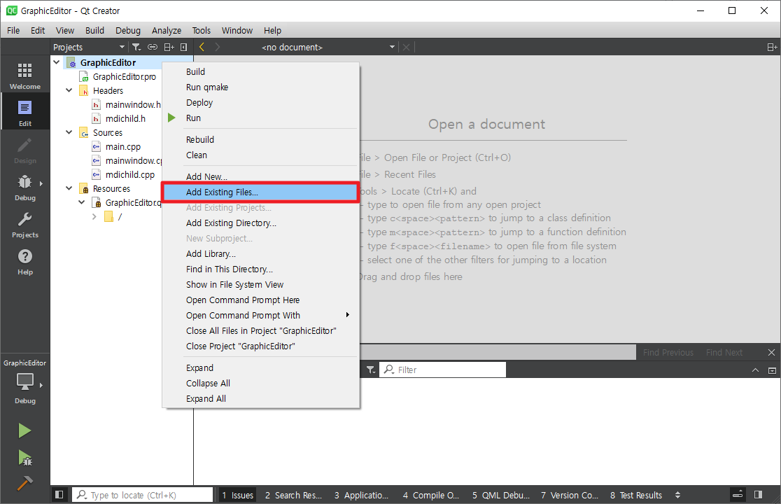Expand the Debug mode side arrow
This screenshot has width=781, height=504.
click(41, 183)
